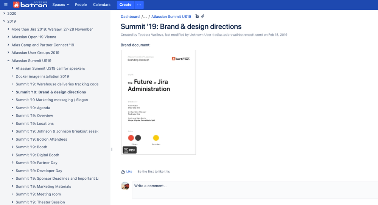Viewport: 378px width, 205px height.
Task: Expand Summit '19: Booth node
Action: pyautogui.click(x=12, y=147)
